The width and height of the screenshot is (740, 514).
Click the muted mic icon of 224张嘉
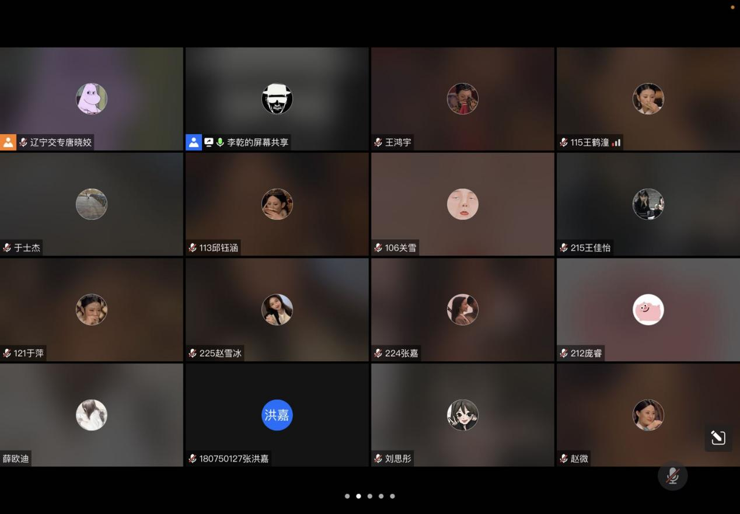tap(378, 353)
